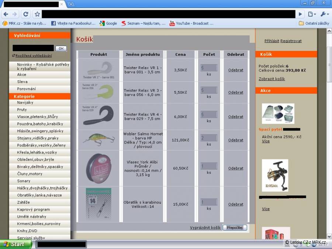Viewport: 332px width, 249px height.
Task: Click the Vlasec York Alibi spool image
Action: click(98, 168)
